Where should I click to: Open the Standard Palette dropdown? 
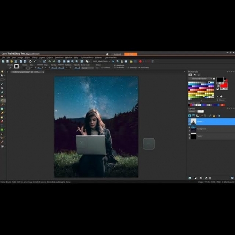pyautogui.click(x=200, y=78)
